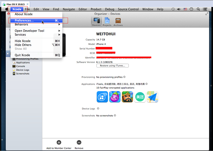
Task: Click the plus icon above Add to Member Center
Action: click(x=59, y=142)
